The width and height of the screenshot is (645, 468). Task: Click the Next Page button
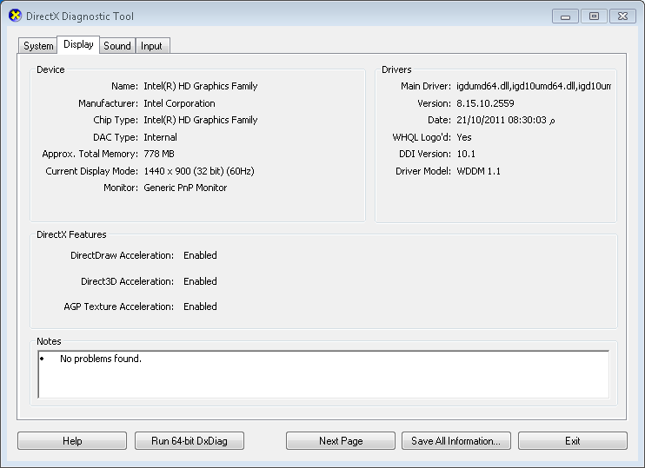341,441
